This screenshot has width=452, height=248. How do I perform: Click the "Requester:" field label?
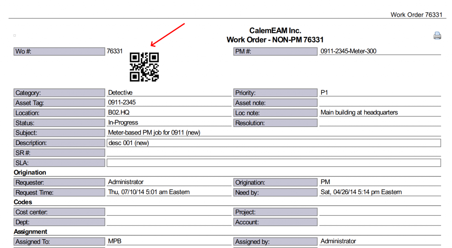pos(59,183)
